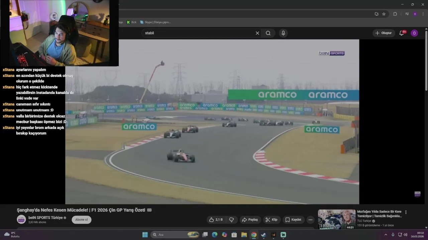Open the volume tray icon
Image resolution: width=428 pixels, height=240 pixels.
[405, 235]
